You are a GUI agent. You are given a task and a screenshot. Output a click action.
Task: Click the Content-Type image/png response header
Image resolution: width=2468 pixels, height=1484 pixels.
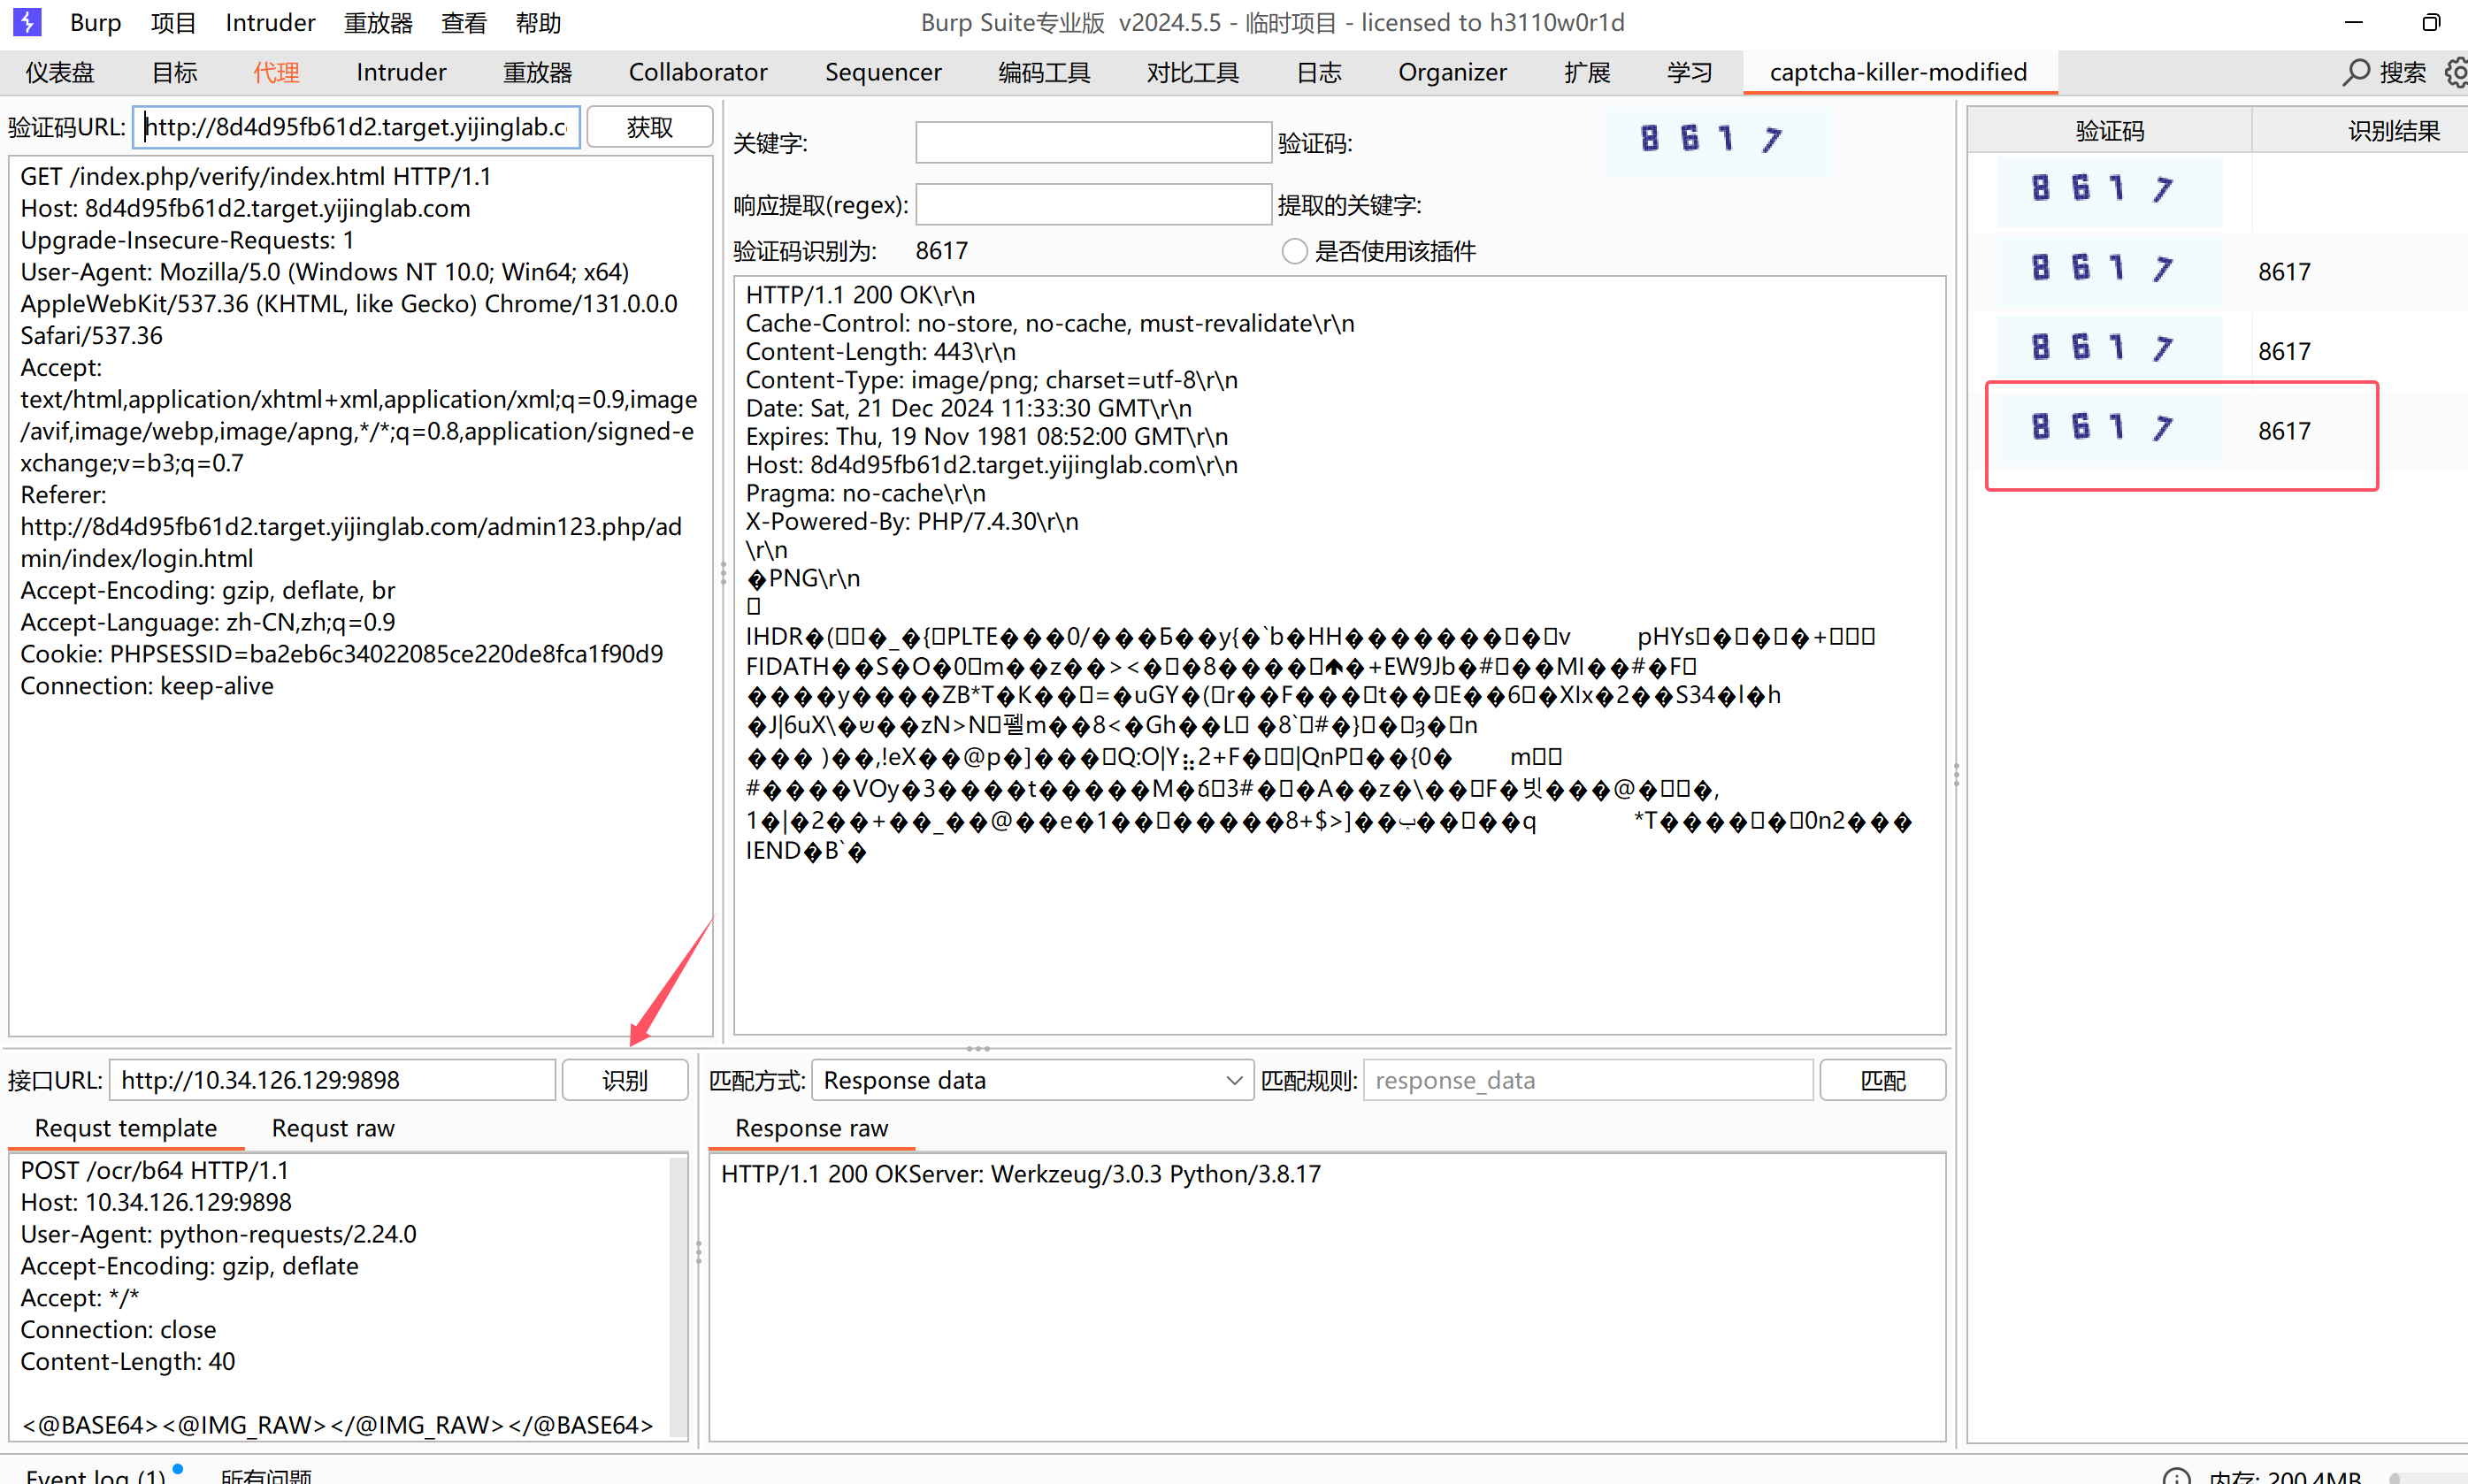click(x=992, y=380)
